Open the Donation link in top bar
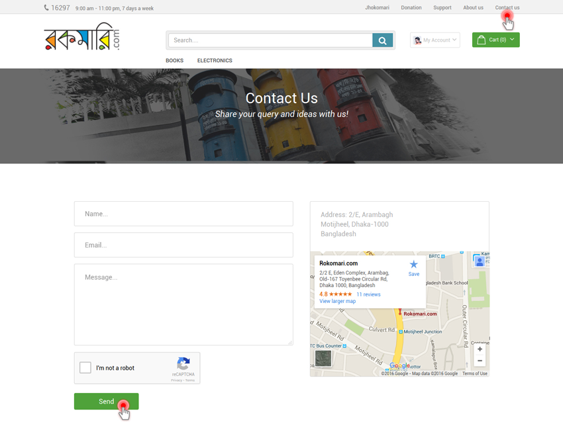The height and width of the screenshot is (422, 563). tap(411, 8)
